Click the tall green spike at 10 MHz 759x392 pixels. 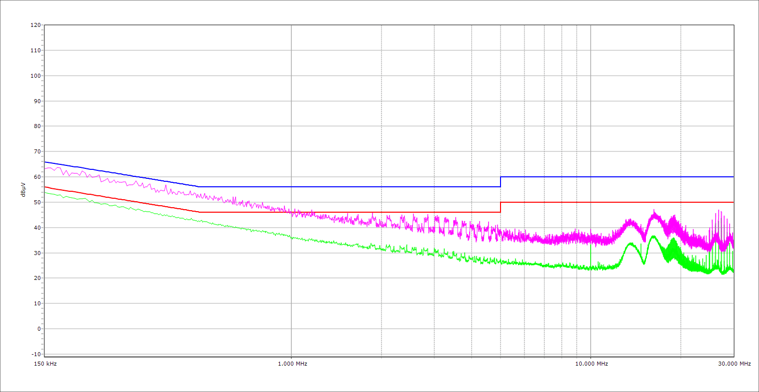coord(591,254)
